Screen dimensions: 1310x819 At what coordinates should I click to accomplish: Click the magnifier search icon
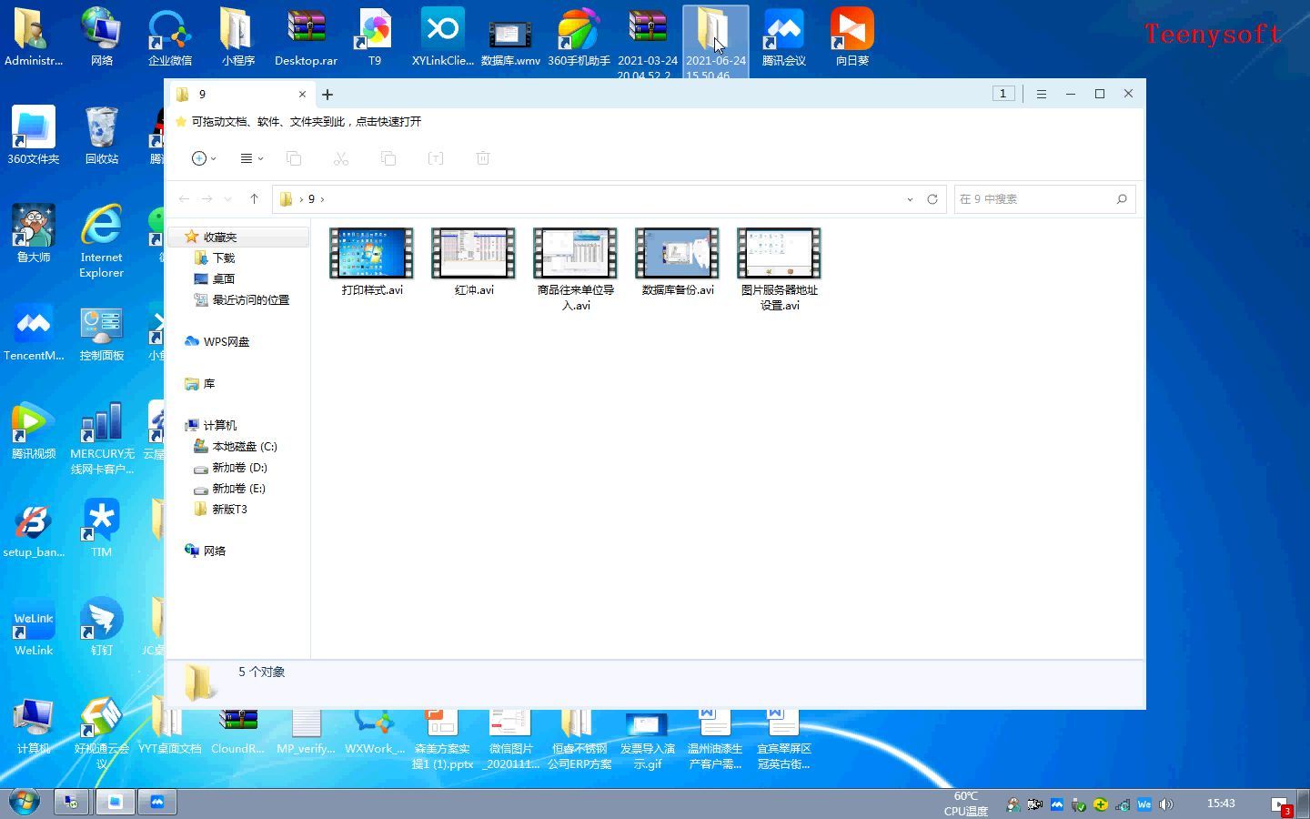coord(1122,199)
